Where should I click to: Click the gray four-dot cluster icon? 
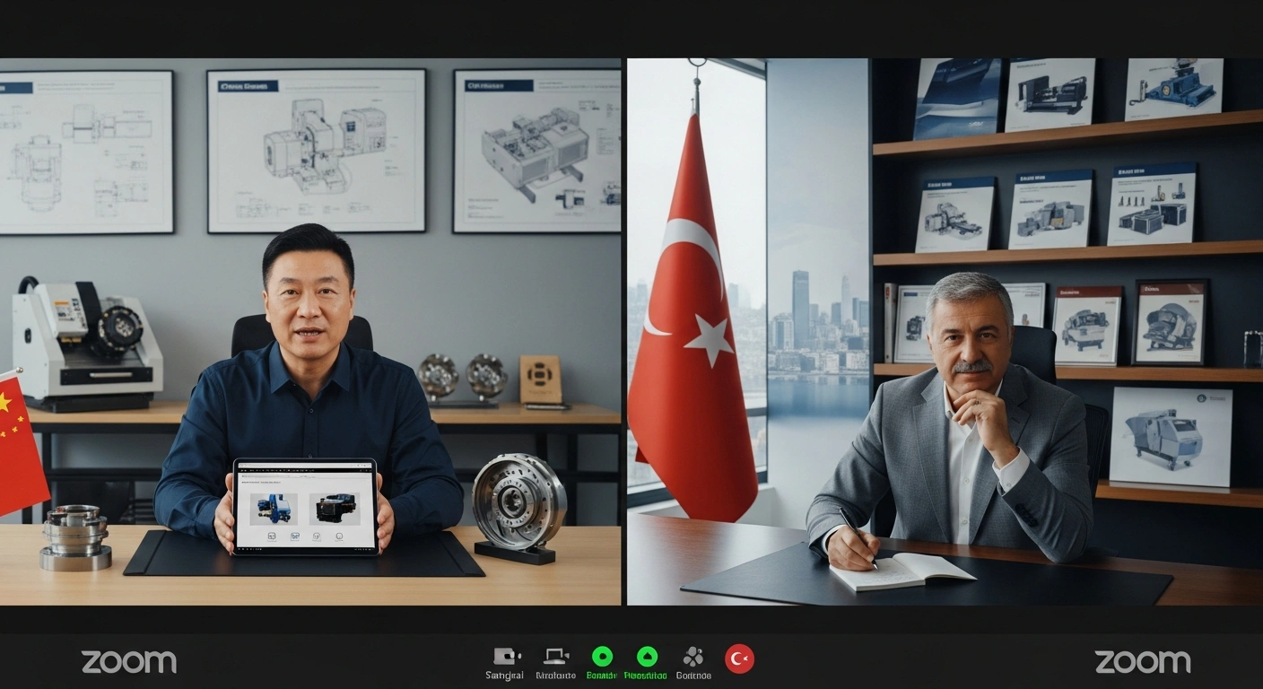click(x=692, y=657)
